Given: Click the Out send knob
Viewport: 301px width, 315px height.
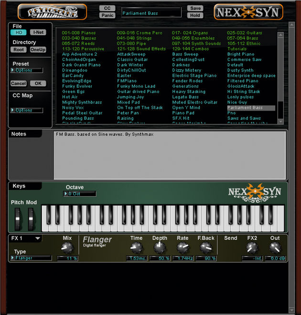Looking at the screenshot, I should click(275, 247).
